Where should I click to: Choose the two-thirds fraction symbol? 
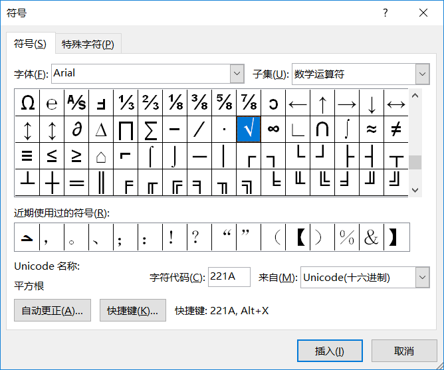(x=150, y=102)
